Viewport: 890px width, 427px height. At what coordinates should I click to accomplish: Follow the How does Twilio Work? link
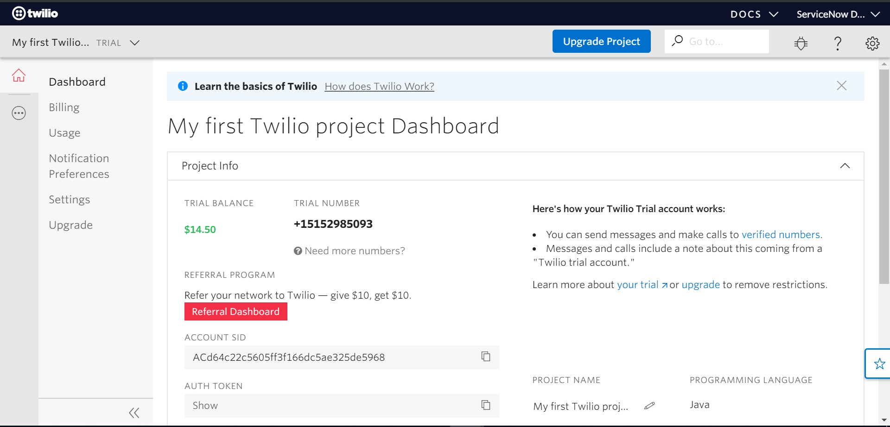(x=379, y=86)
